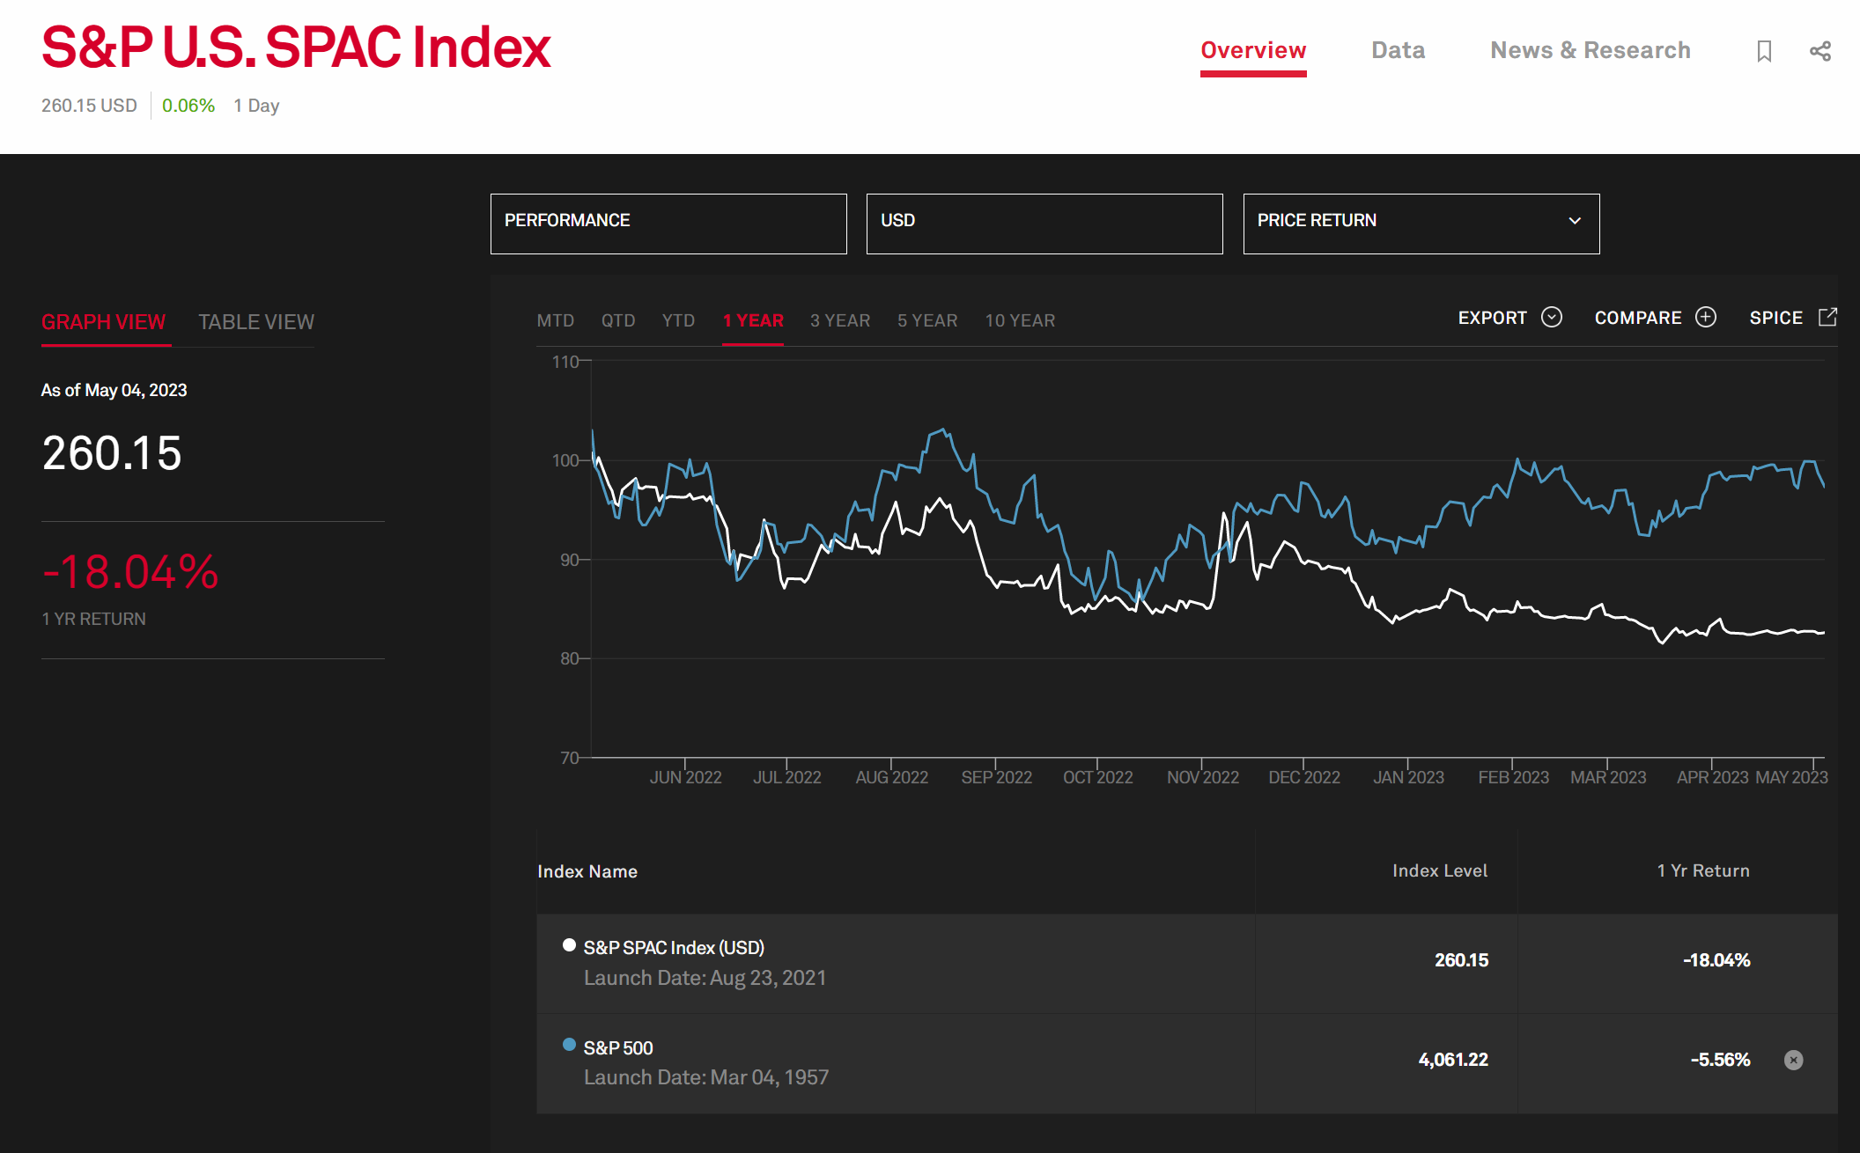Go to News & Research tab
Screen dimensions: 1860x1153
point(1590,50)
